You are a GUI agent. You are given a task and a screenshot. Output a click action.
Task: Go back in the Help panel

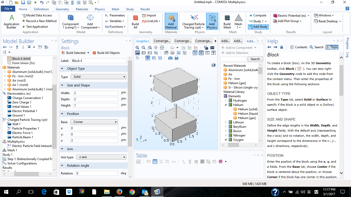tap(269, 47)
